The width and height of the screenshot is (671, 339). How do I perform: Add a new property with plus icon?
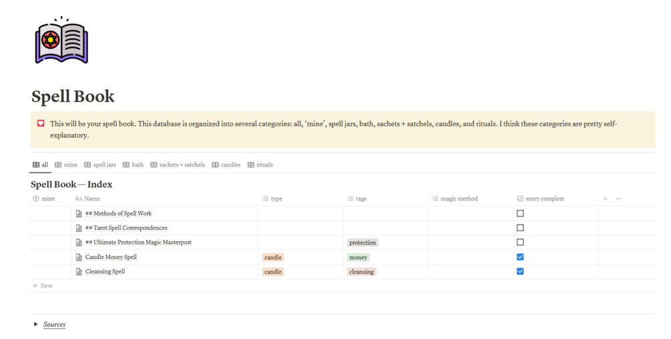(x=605, y=198)
